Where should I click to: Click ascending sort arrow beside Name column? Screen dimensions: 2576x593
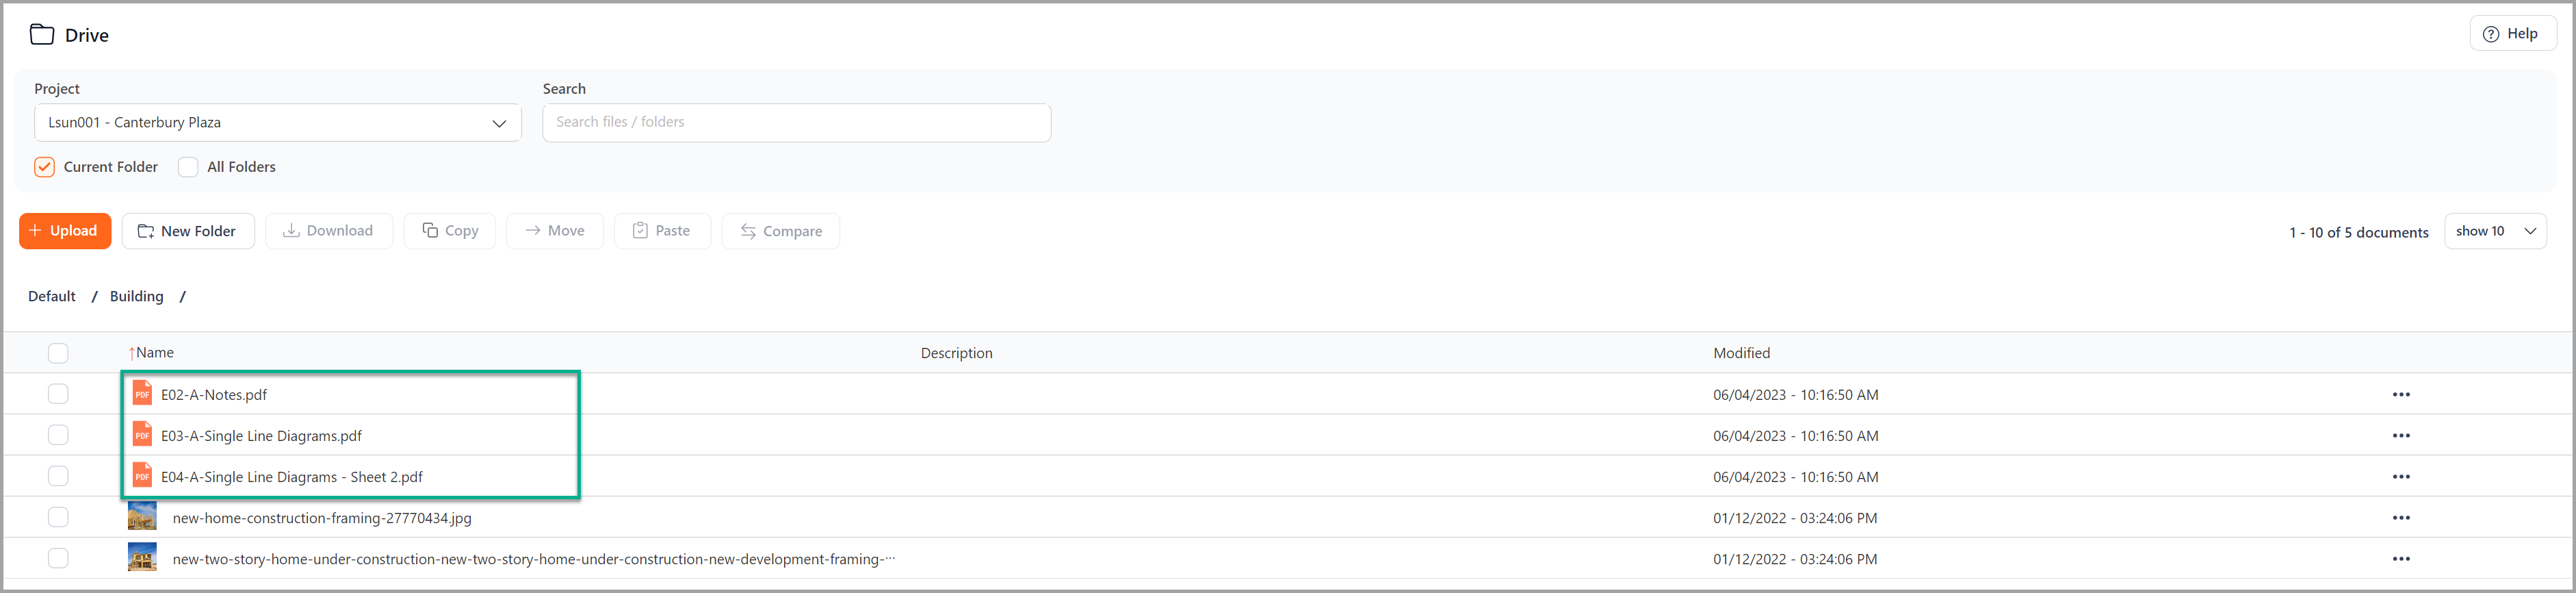[131, 353]
